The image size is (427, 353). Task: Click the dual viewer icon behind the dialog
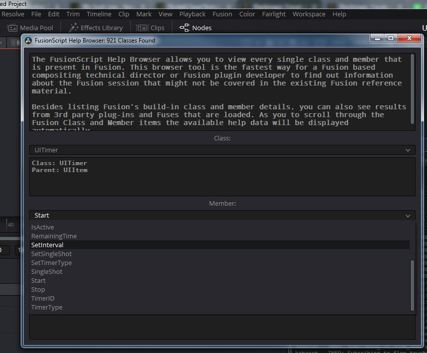[16, 43]
